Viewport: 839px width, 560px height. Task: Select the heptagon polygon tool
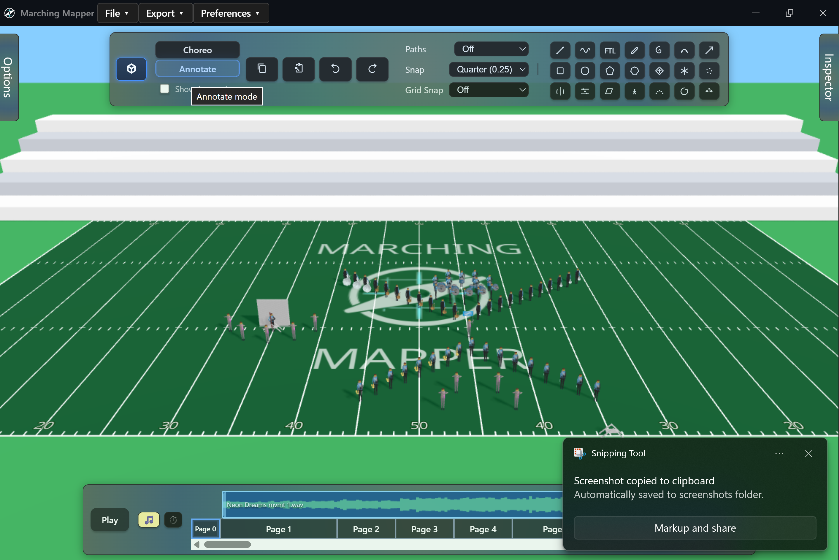(x=635, y=71)
